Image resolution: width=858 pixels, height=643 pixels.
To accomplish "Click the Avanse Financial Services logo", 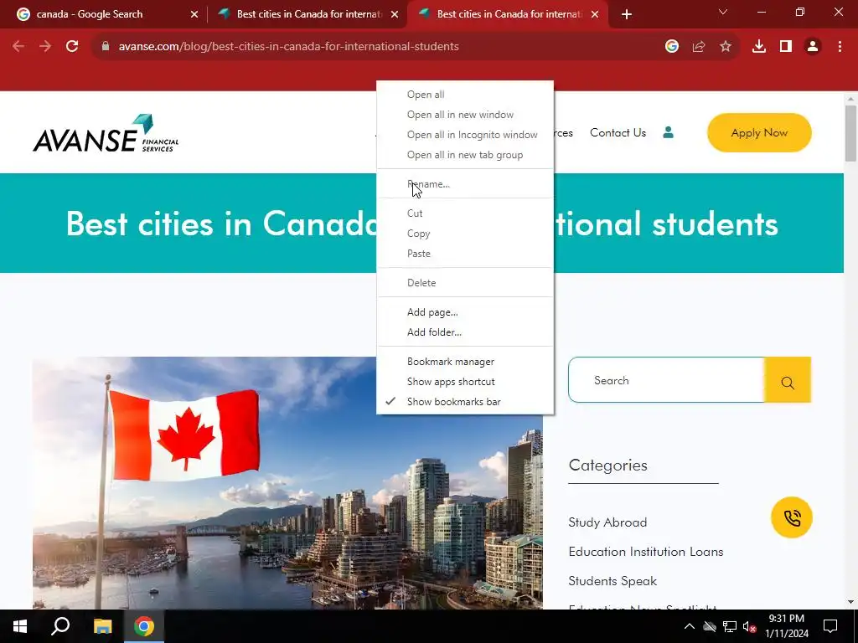I will tap(106, 133).
